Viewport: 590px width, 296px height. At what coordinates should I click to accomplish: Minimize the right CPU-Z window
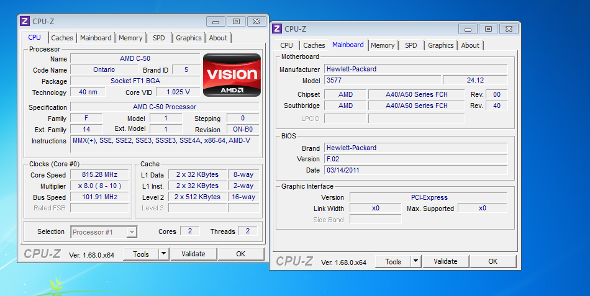[468, 29]
